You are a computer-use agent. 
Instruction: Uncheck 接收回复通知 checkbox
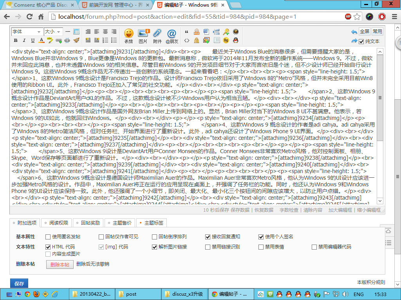click(208, 237)
